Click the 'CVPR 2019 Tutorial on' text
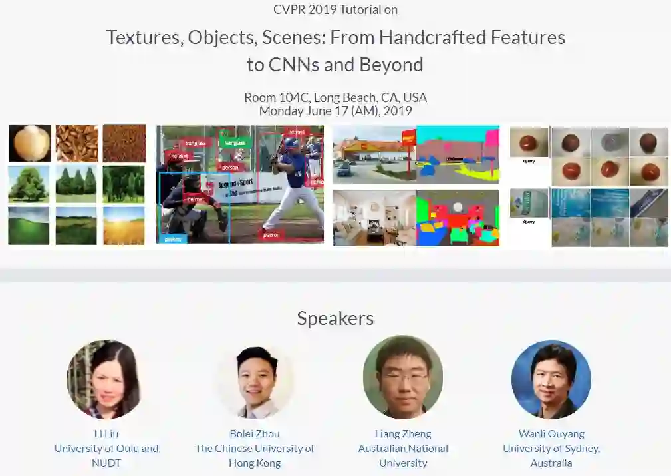Viewport: 671px width, 476px height. point(335,9)
